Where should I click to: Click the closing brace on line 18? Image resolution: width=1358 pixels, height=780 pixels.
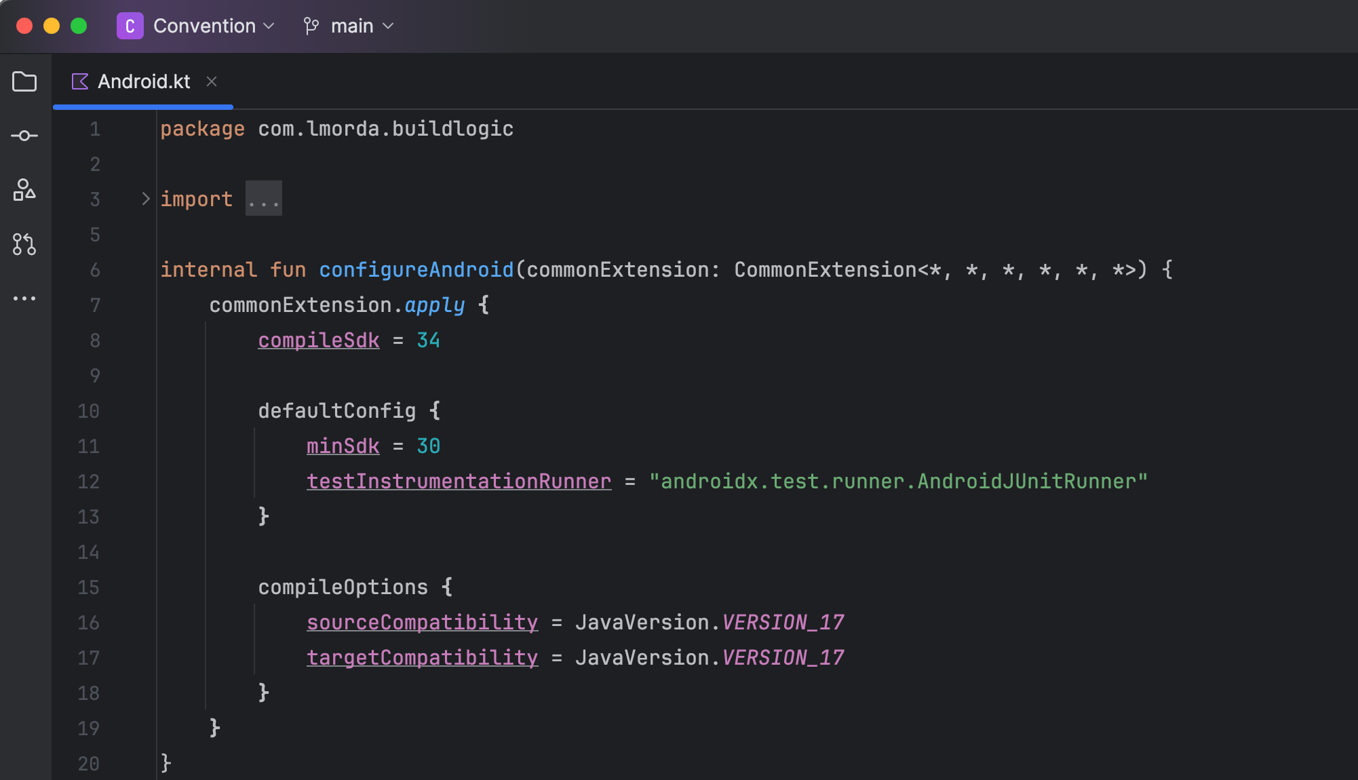click(264, 693)
